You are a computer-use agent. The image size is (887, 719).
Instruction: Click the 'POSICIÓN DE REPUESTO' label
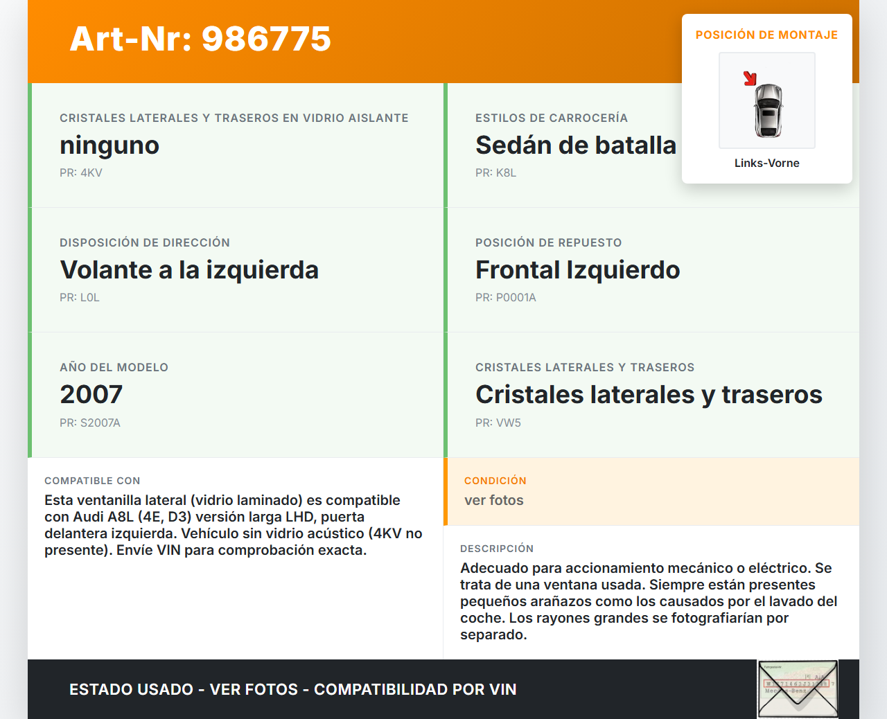click(x=549, y=242)
